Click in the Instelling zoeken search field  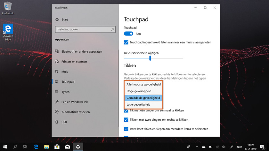(x=85, y=29)
